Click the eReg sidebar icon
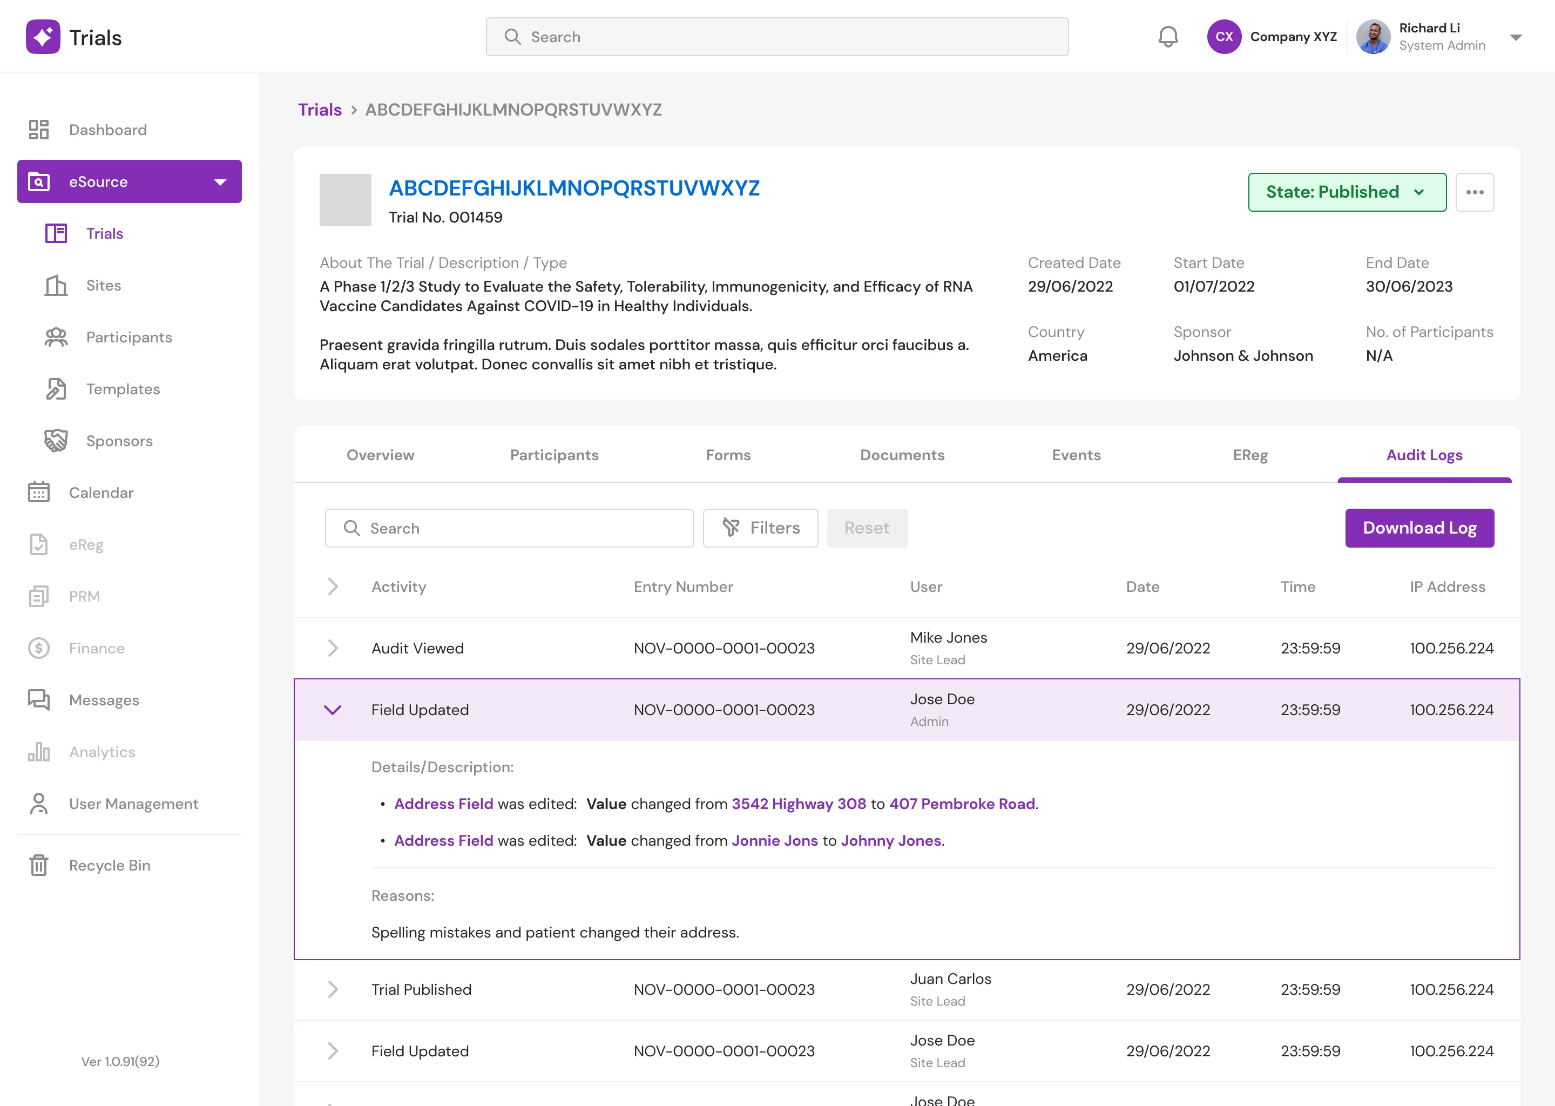This screenshot has height=1106, width=1555. coord(39,544)
